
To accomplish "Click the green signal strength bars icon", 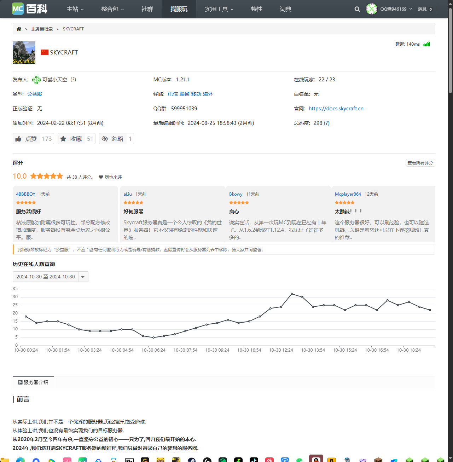I will [426, 44].
